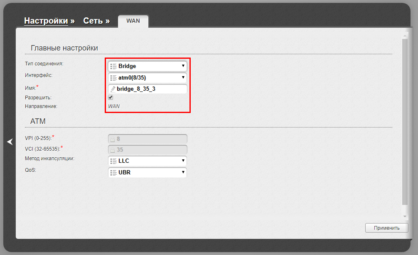Open the Настройки breadcrumb link

click(46, 21)
